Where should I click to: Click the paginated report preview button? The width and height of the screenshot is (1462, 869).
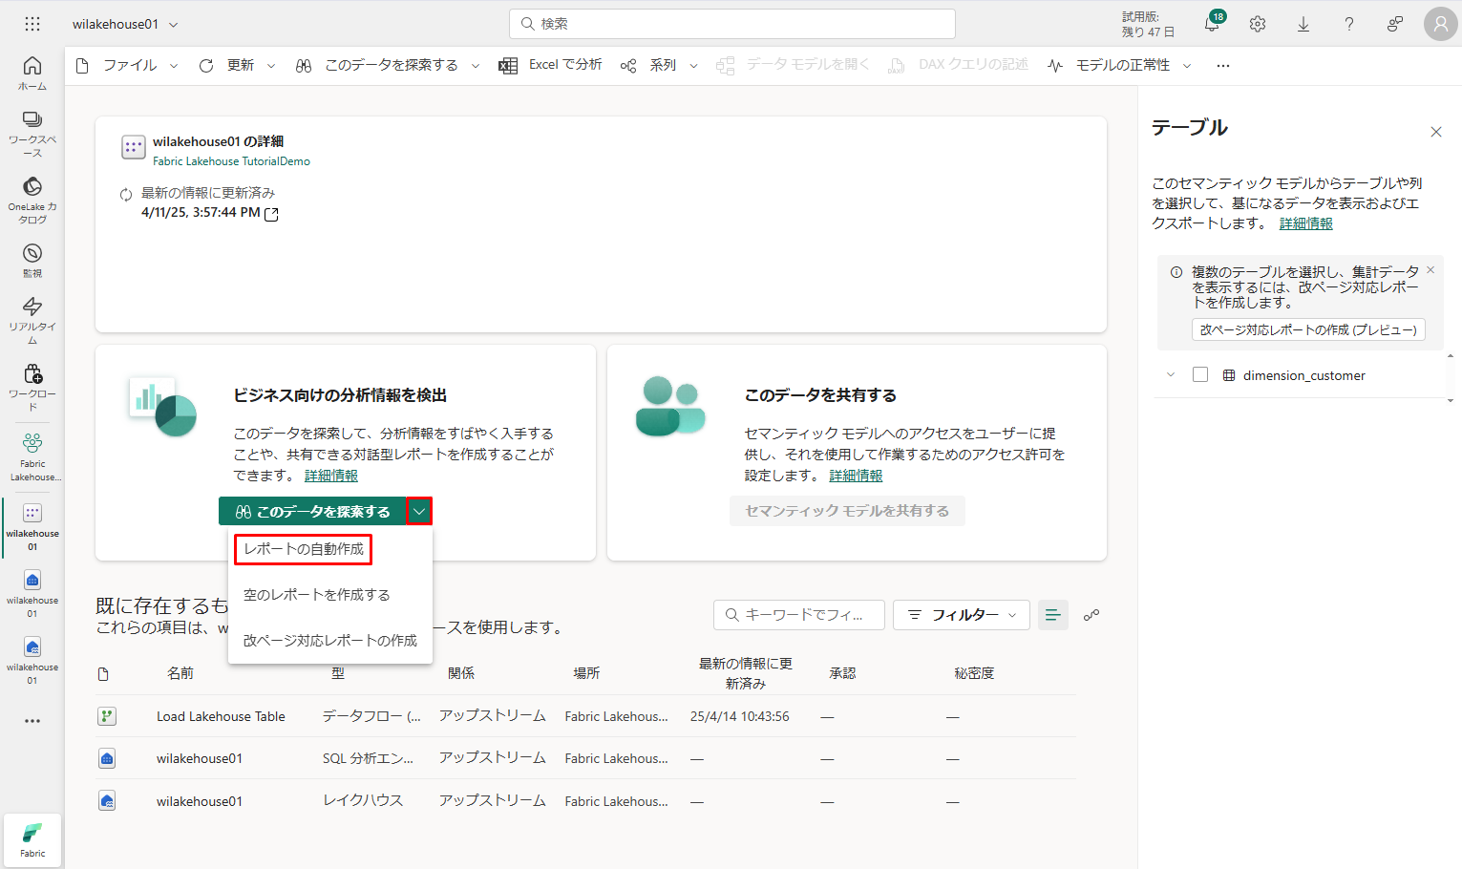point(1308,329)
